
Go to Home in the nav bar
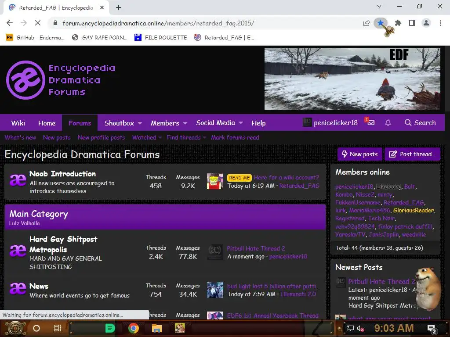pos(47,123)
